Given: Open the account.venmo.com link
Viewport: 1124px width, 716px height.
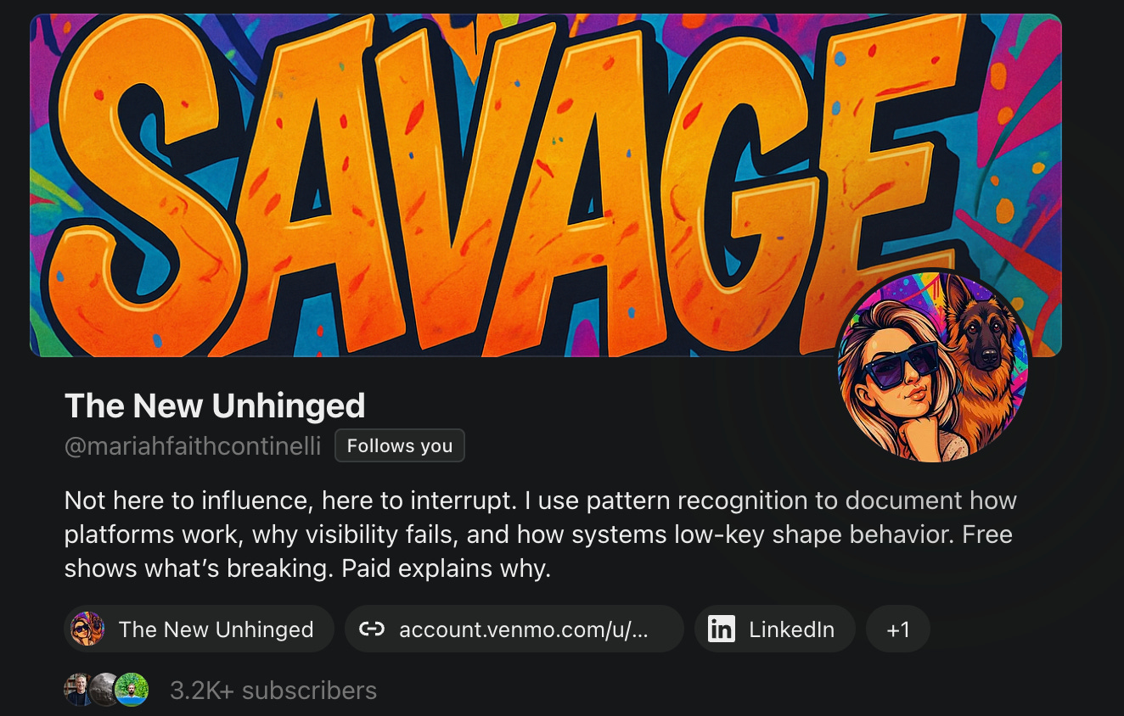Looking at the screenshot, I should click(514, 629).
